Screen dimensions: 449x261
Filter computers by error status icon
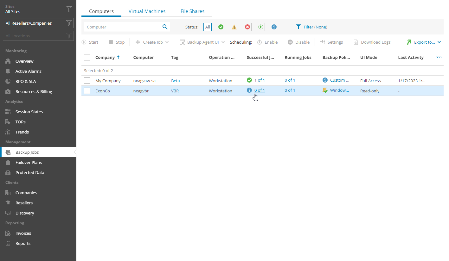(247, 27)
